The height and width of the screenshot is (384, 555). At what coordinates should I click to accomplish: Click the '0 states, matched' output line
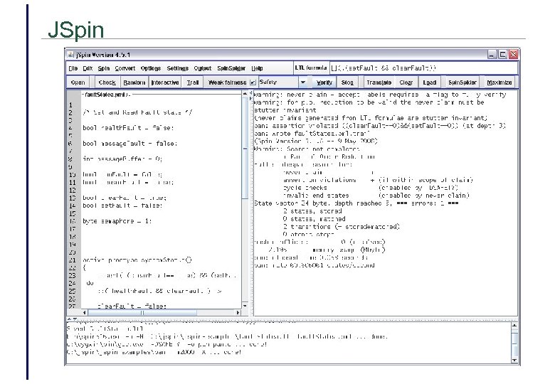(x=314, y=218)
